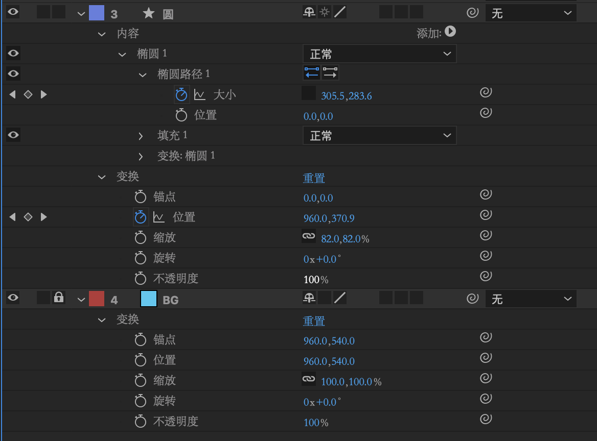Toggle visibility of 填充 1

pos(13,135)
